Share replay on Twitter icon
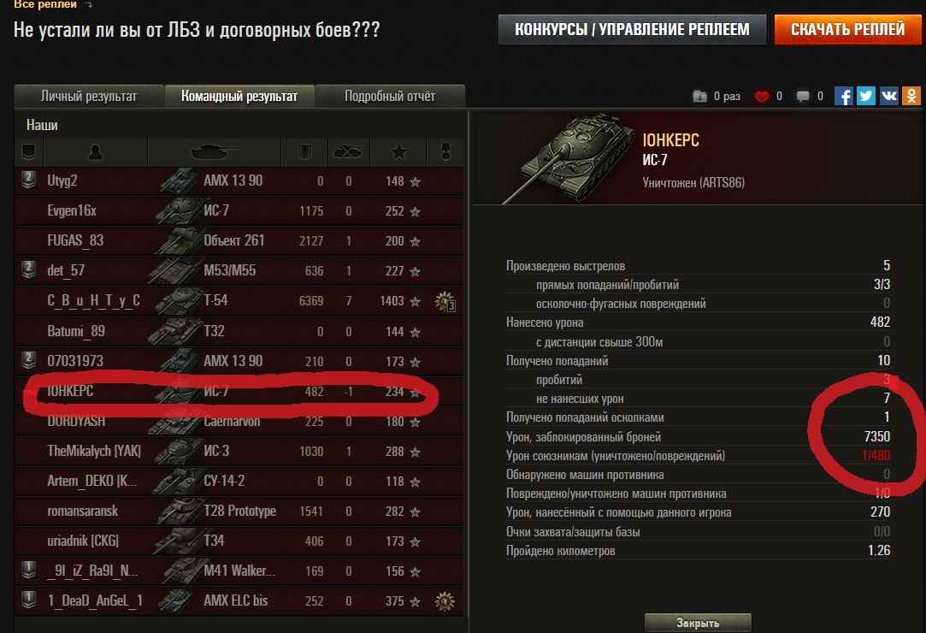The width and height of the screenshot is (926, 633). [x=866, y=96]
